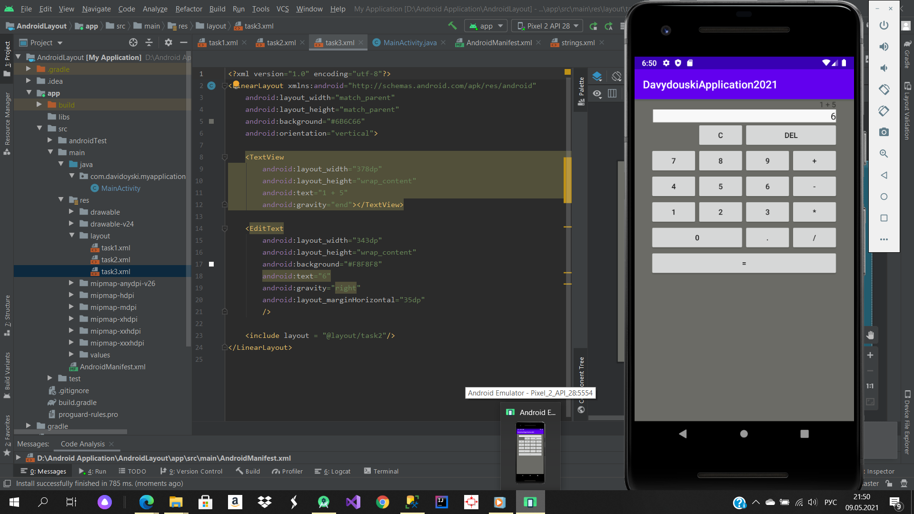Expand the values folder

pos(71,355)
